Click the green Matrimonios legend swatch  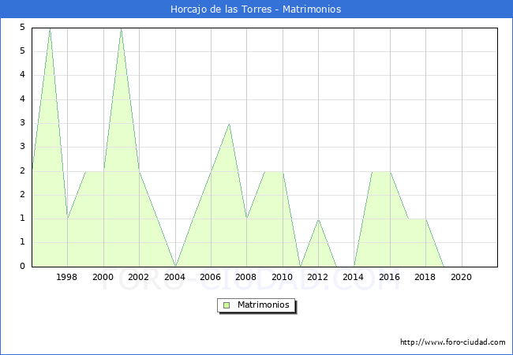click(227, 305)
